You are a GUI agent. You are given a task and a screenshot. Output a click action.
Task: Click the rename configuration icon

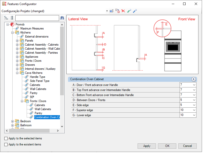pyautogui.click(x=111, y=11)
